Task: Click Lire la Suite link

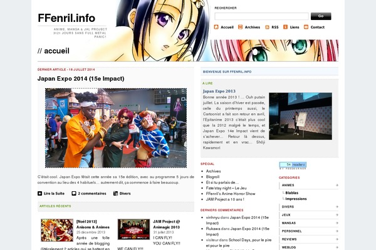Action: (x=54, y=193)
